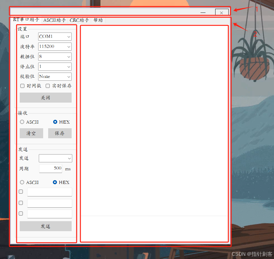Click the first send text field
The height and width of the screenshot is (259, 274).
pos(50,192)
